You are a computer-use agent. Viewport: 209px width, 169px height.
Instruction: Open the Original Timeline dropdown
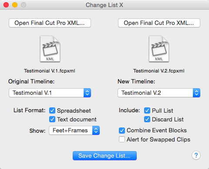click(x=50, y=93)
